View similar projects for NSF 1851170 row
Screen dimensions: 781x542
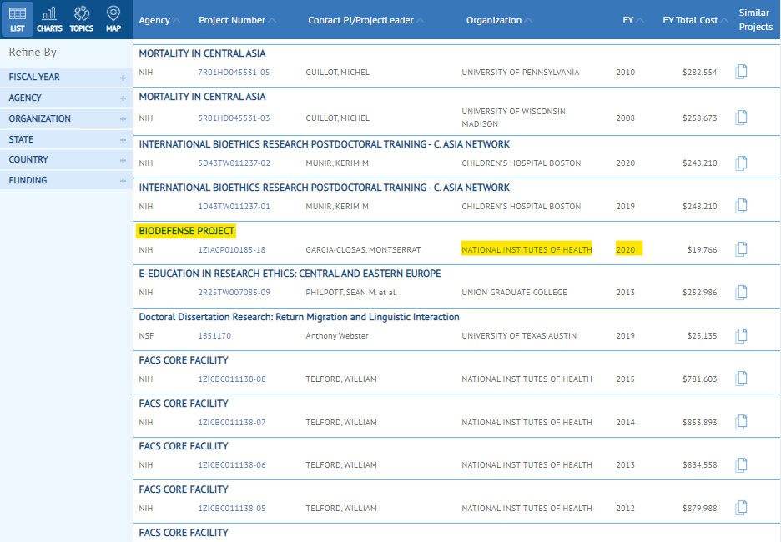tap(741, 335)
